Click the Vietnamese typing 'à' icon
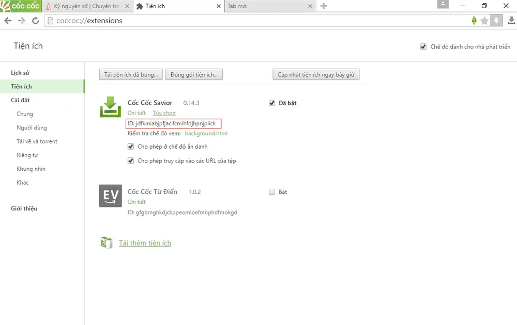Screen dimensions: 517x325 [474, 21]
